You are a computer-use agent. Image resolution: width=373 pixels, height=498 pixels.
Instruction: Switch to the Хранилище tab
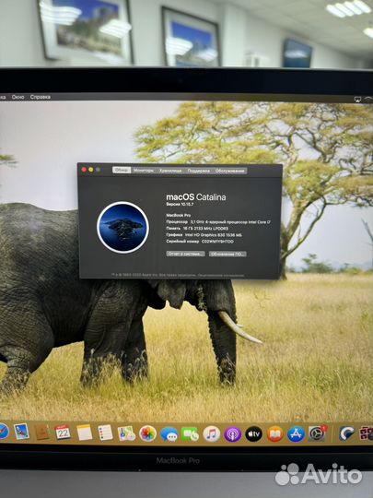point(170,171)
